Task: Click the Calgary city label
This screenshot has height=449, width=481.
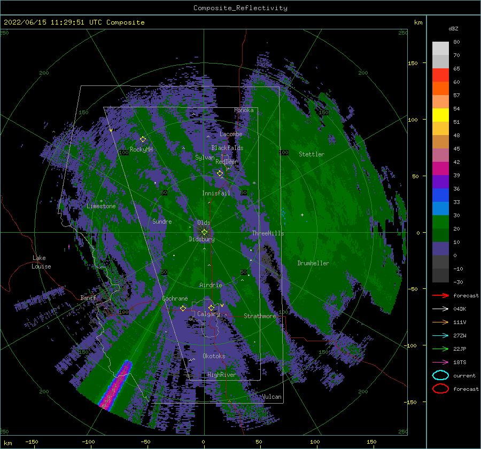Action: point(208,314)
